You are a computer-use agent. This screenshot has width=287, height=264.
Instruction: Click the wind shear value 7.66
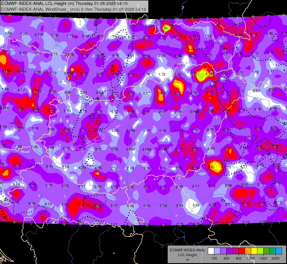click(259, 147)
